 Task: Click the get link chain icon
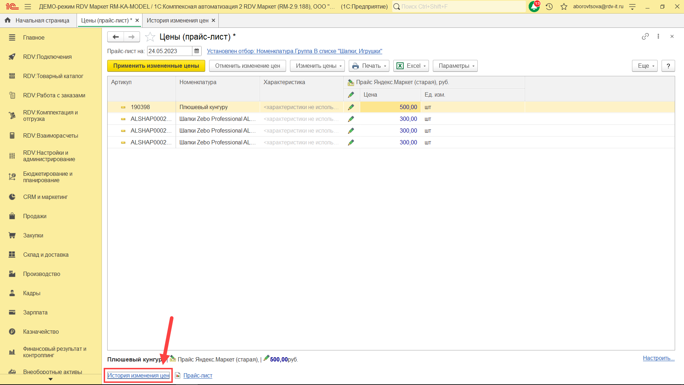click(x=645, y=36)
